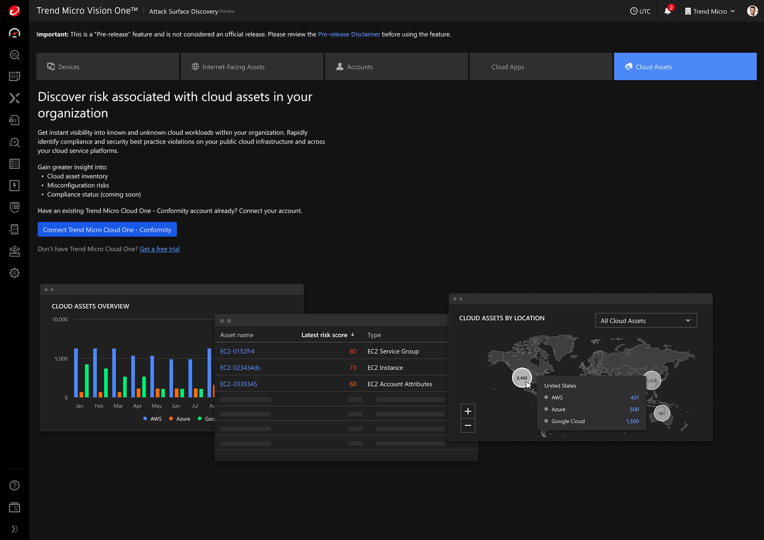Click the user profile avatar
Viewport: 764px width, 540px height.
click(x=752, y=11)
